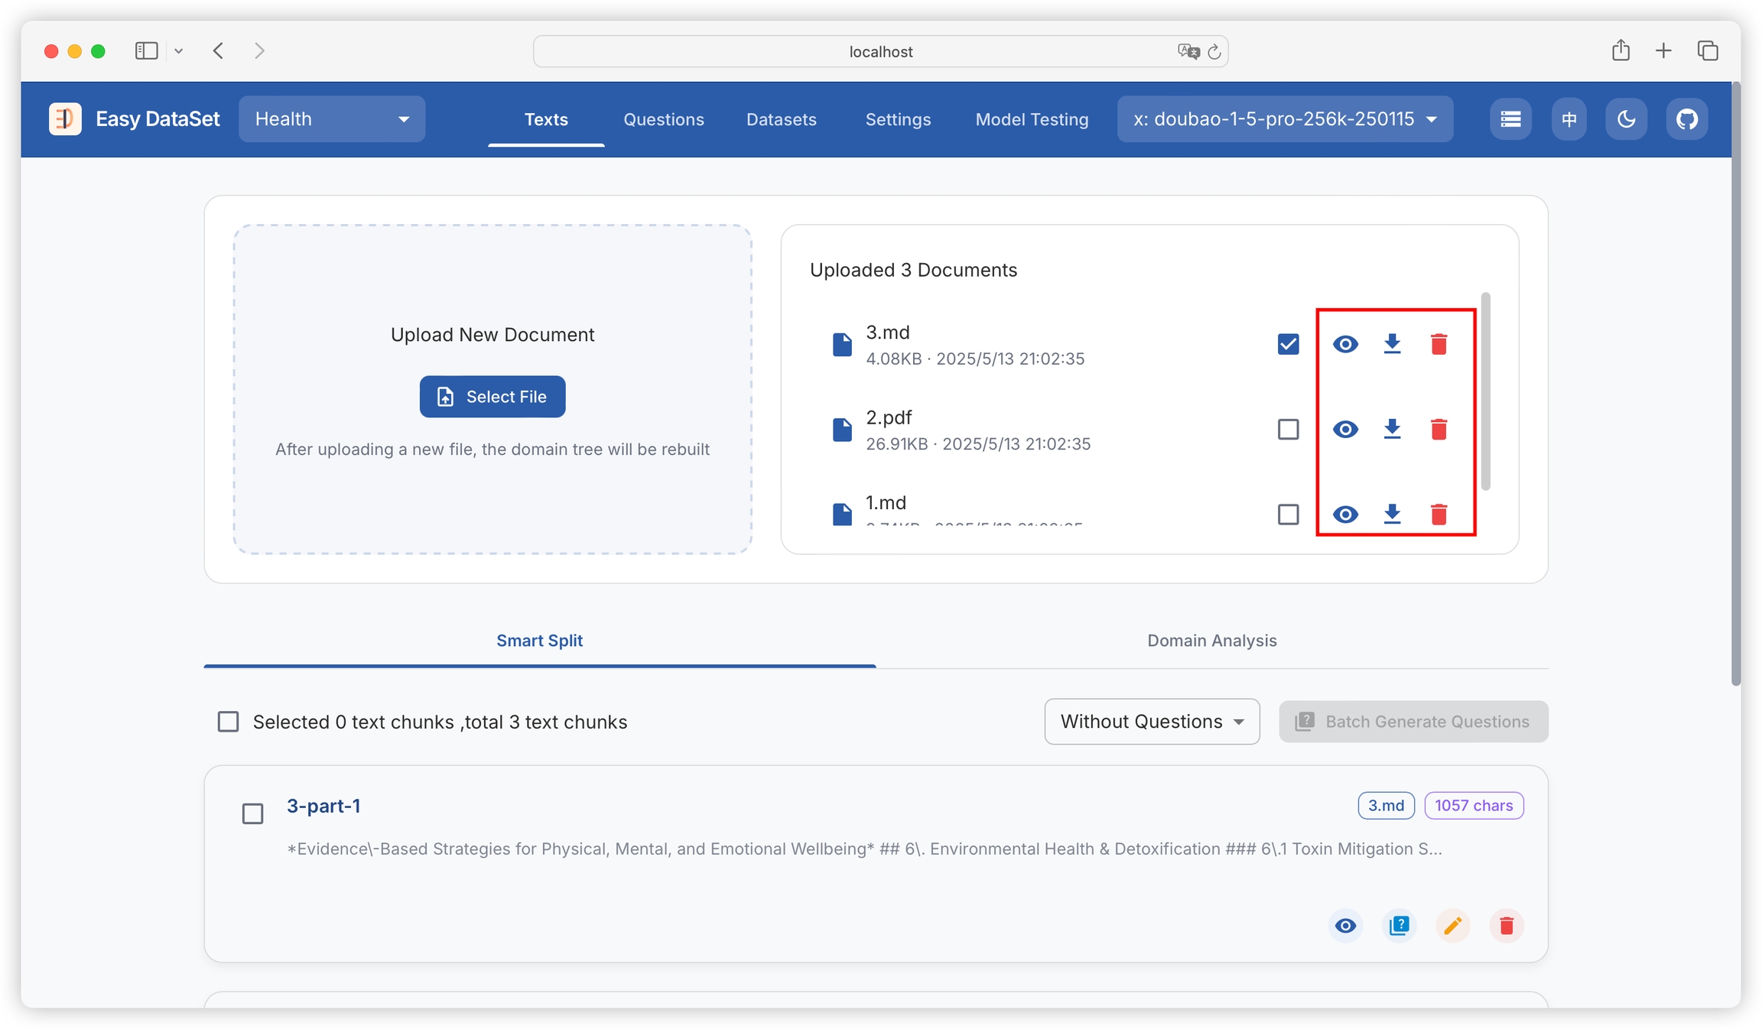Open the Health project dropdown
1762x1029 pixels.
pos(332,119)
